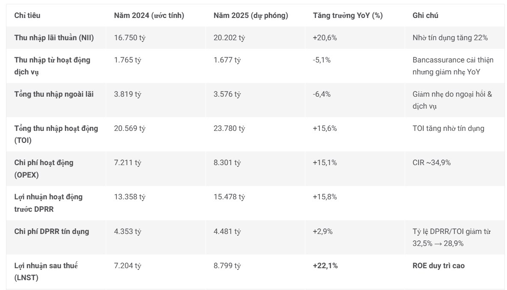The height and width of the screenshot is (290, 507).
Task: Click the "Tổng thu nhập ngoài lãi" row label
Action: coord(54,94)
